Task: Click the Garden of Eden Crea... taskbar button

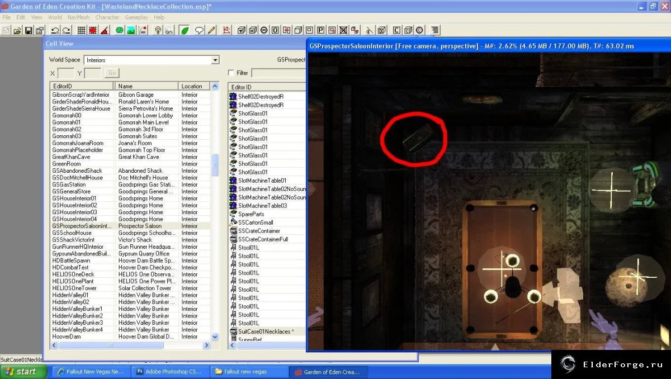Action: pyautogui.click(x=329, y=372)
